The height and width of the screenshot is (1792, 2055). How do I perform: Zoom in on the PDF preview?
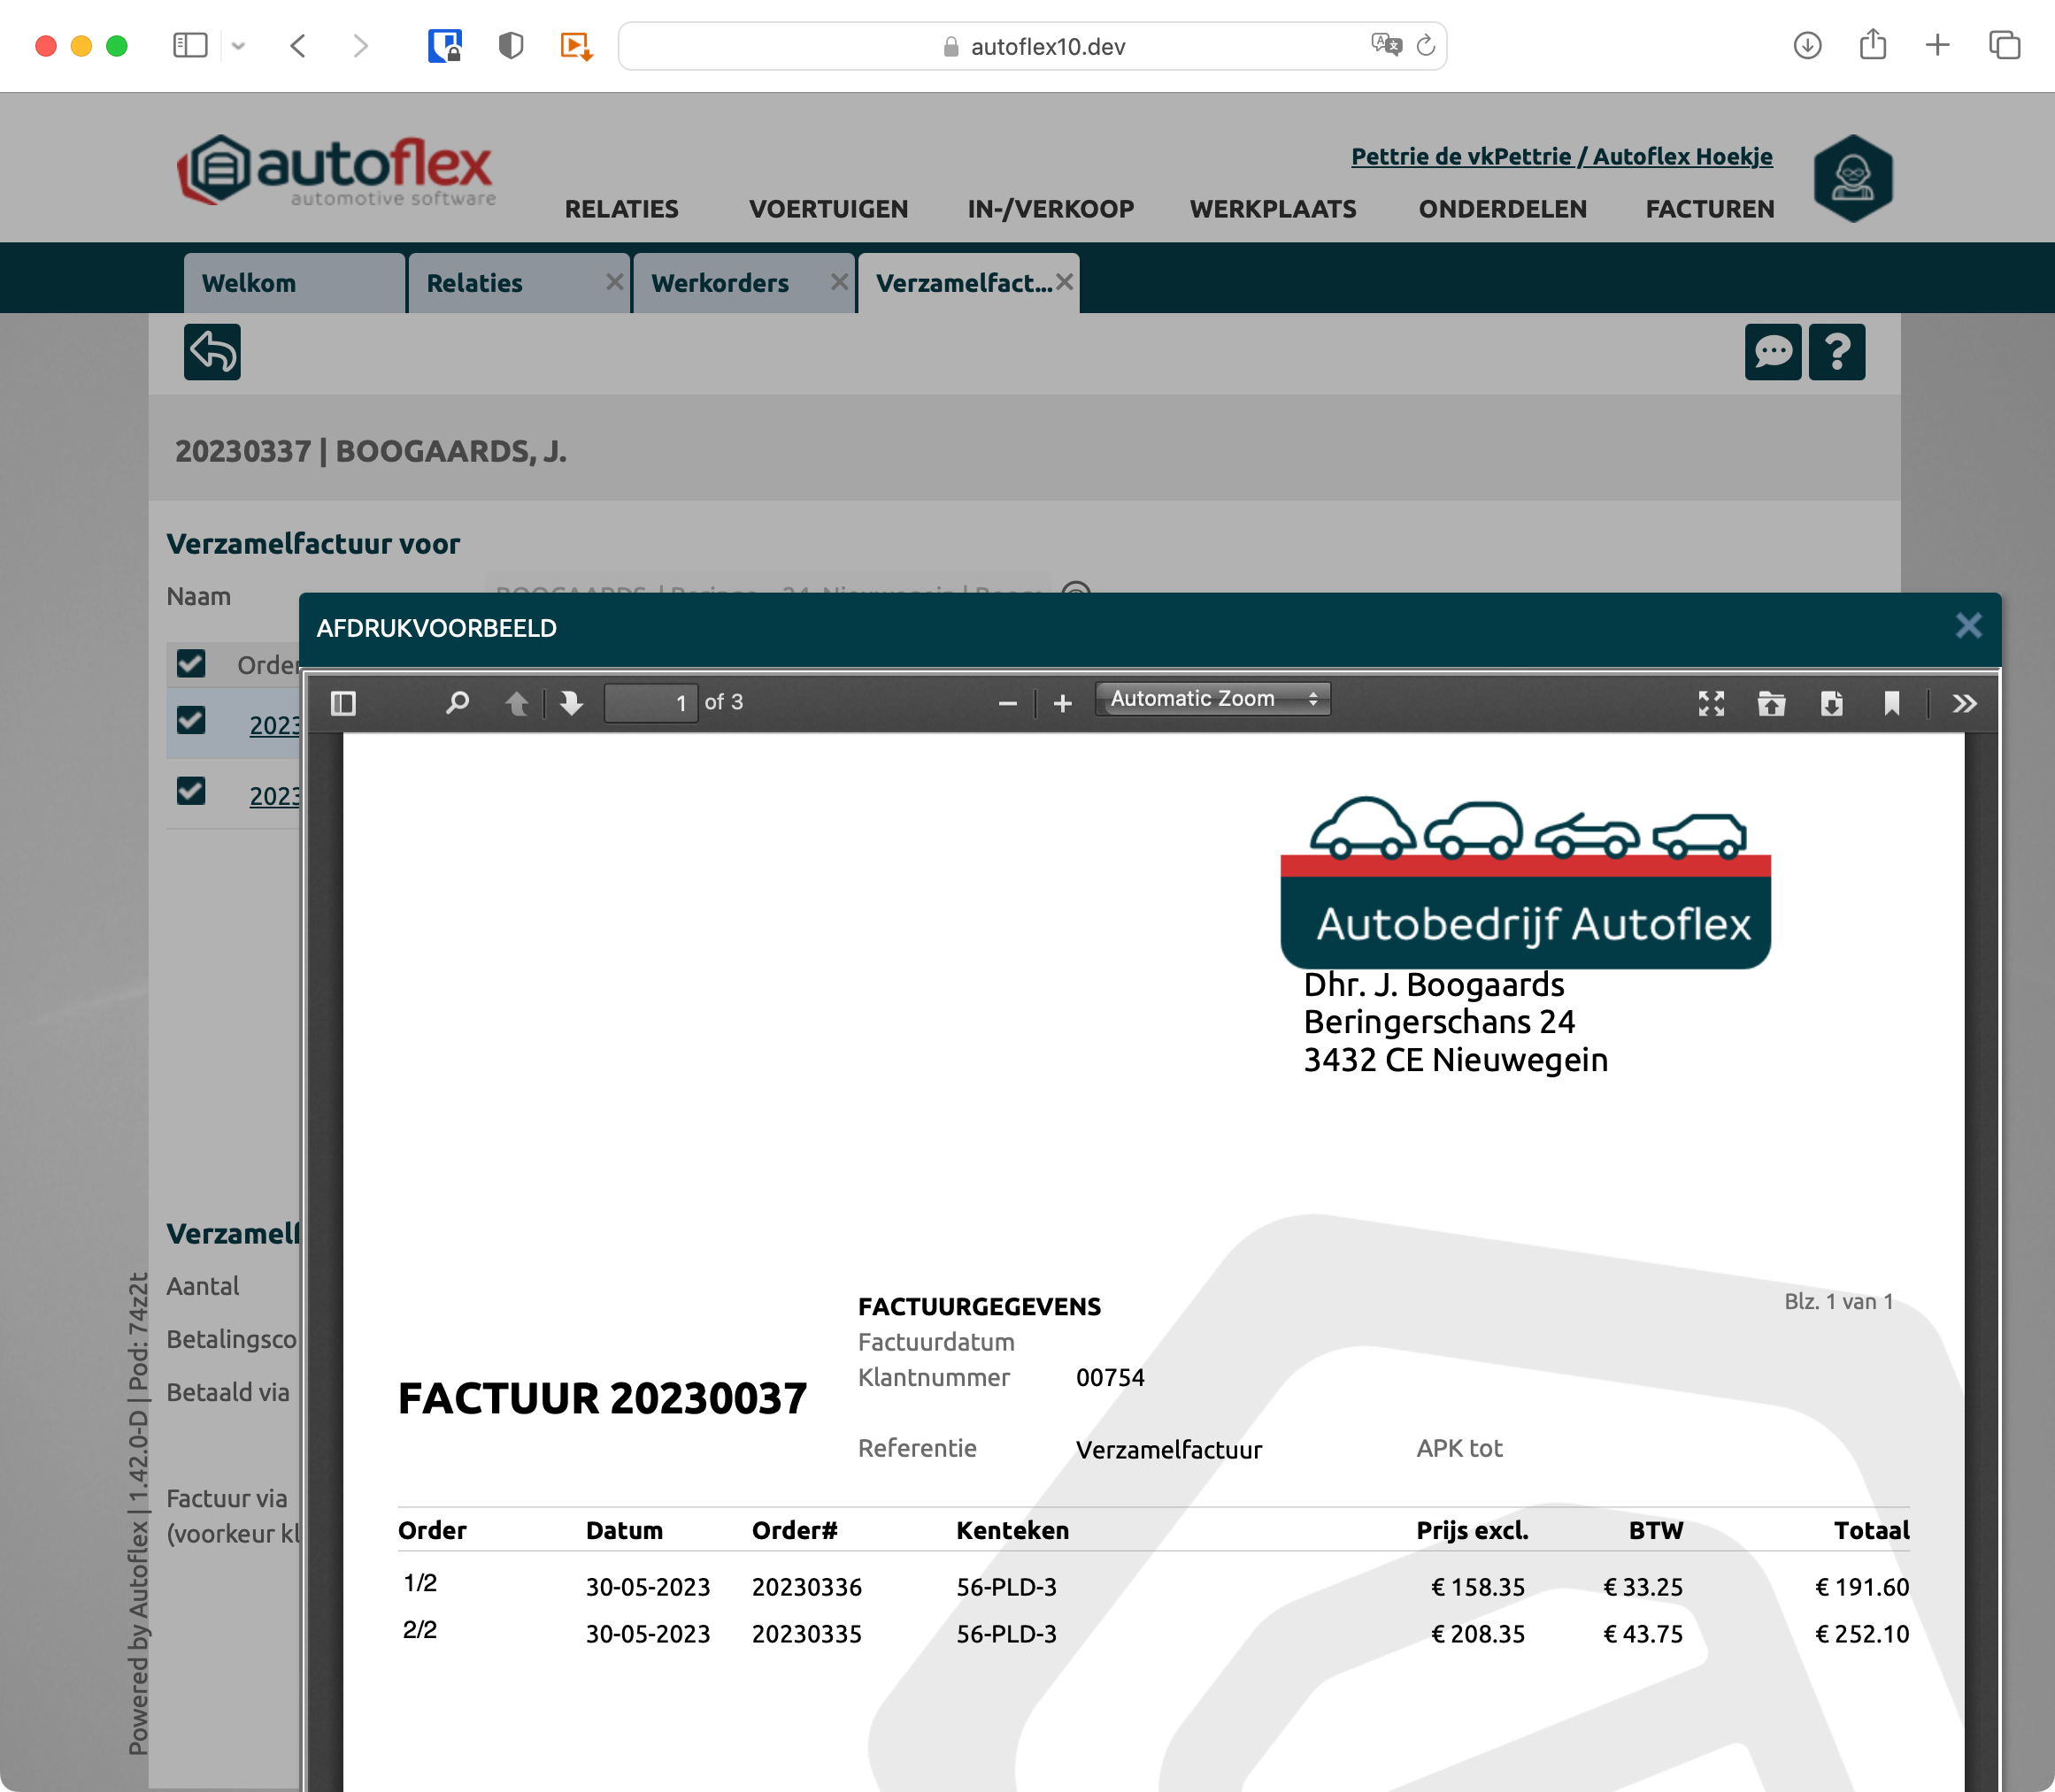pyautogui.click(x=1063, y=704)
